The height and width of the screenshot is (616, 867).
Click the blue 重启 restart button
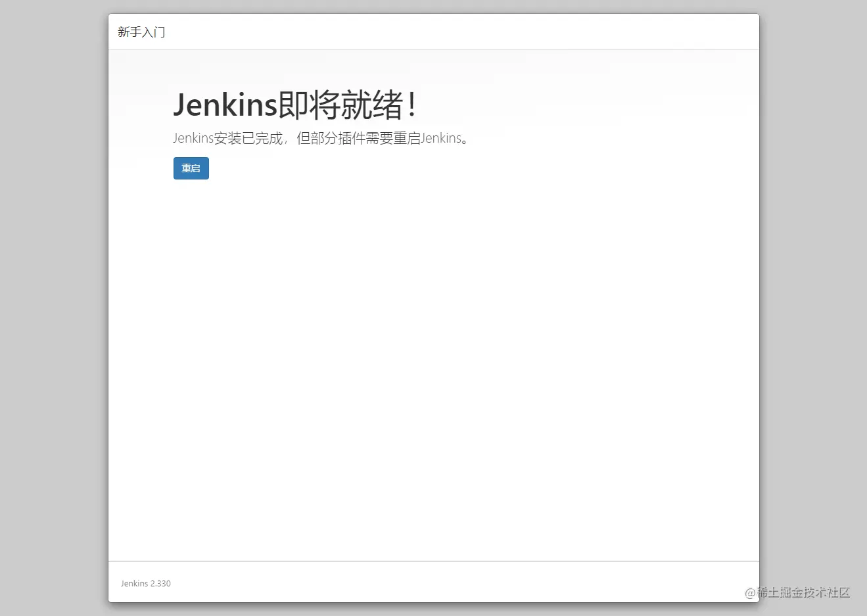191,168
